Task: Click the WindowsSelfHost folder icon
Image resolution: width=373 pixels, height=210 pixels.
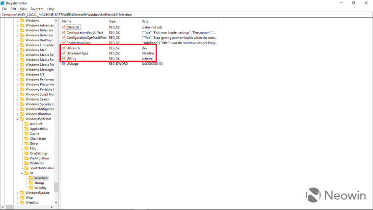Action: tap(22, 119)
